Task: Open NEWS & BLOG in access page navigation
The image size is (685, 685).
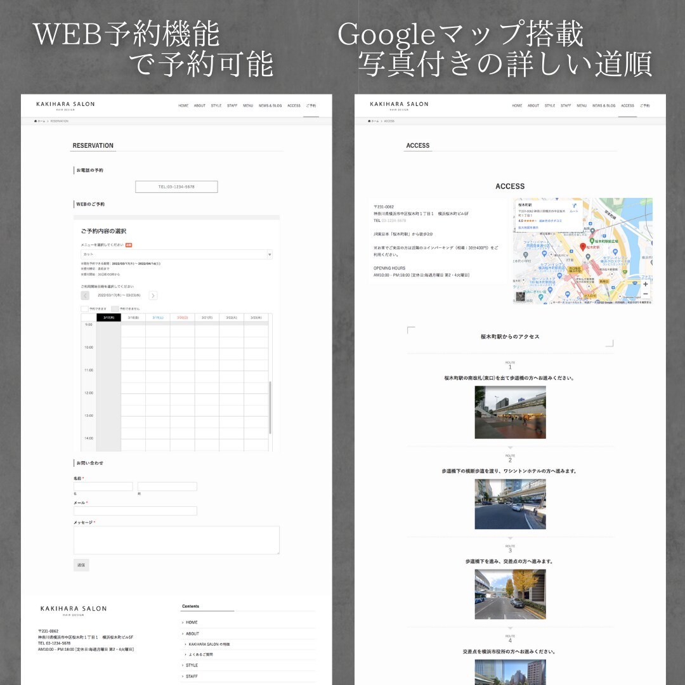Action: (604, 106)
